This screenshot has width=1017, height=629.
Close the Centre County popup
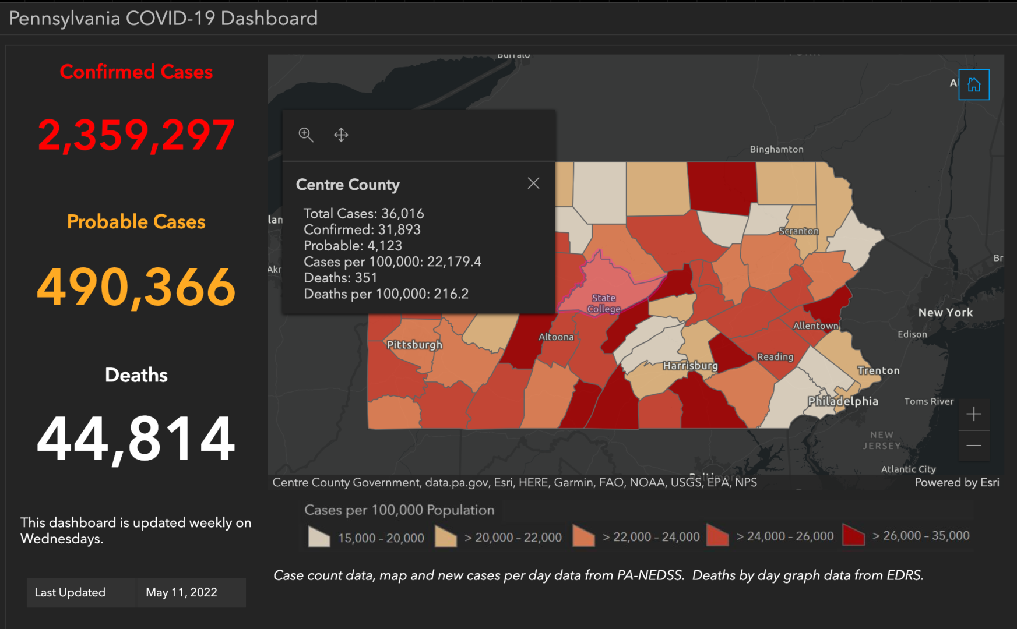pos(533,183)
